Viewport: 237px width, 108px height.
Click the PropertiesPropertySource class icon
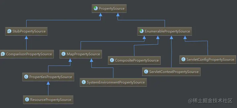(x=26, y=77)
